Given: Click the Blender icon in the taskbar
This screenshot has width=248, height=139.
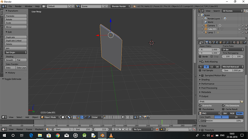Looking at the screenshot, I should 102,135.
